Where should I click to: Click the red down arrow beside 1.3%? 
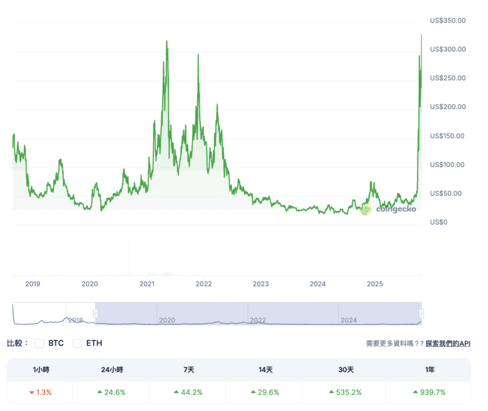coord(31,393)
